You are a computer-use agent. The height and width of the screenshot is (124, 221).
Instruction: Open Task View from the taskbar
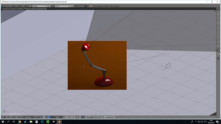click(x=14, y=122)
